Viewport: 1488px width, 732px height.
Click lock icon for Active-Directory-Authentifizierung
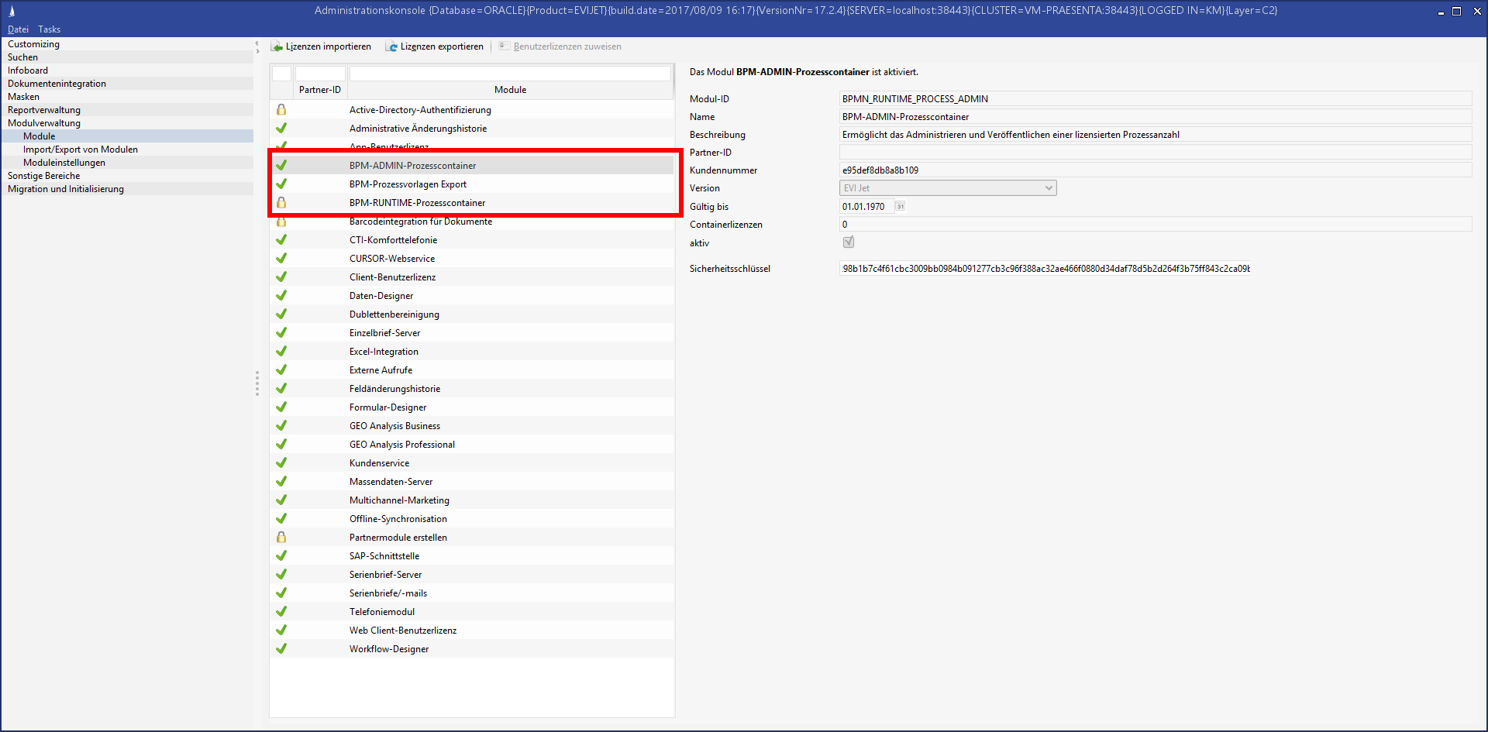(281, 110)
